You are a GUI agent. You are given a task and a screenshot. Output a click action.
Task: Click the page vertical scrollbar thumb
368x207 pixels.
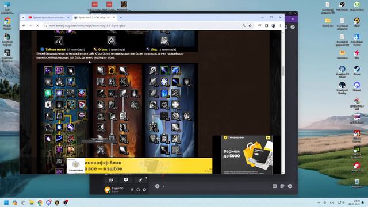point(283,71)
